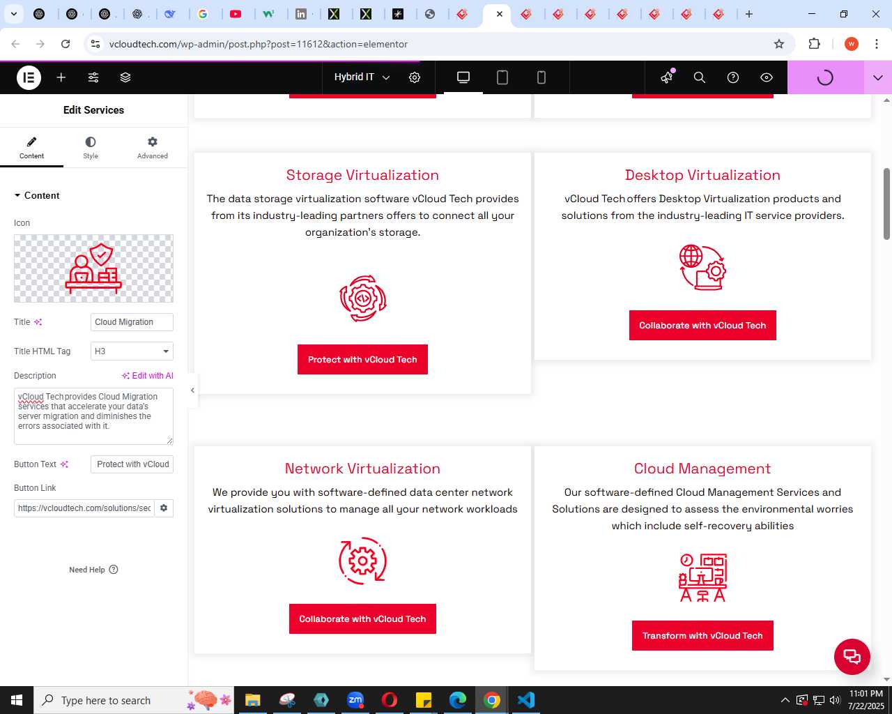
Task: Select the Cloud Management heading
Action: point(702,469)
